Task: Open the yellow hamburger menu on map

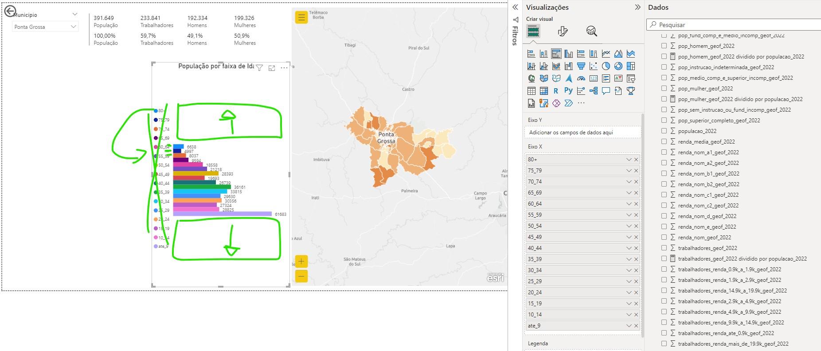Action: point(301,17)
